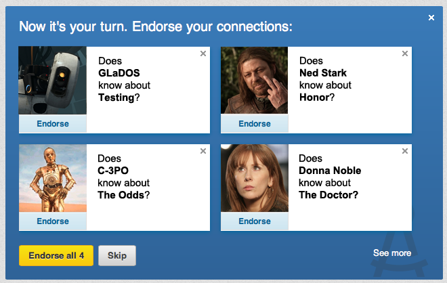Endorse GLaDOS for Testing
The width and height of the screenshot is (447, 283).
tap(53, 124)
